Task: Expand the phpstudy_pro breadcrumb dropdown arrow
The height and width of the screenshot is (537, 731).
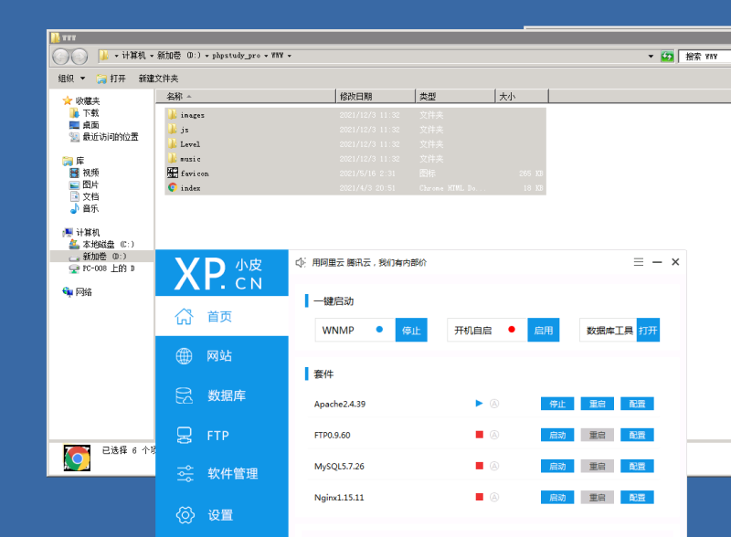Action: [x=266, y=56]
